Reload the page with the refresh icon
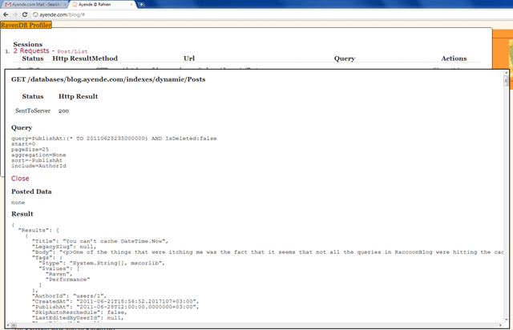The height and width of the screenshot is (330, 513). click(x=25, y=14)
